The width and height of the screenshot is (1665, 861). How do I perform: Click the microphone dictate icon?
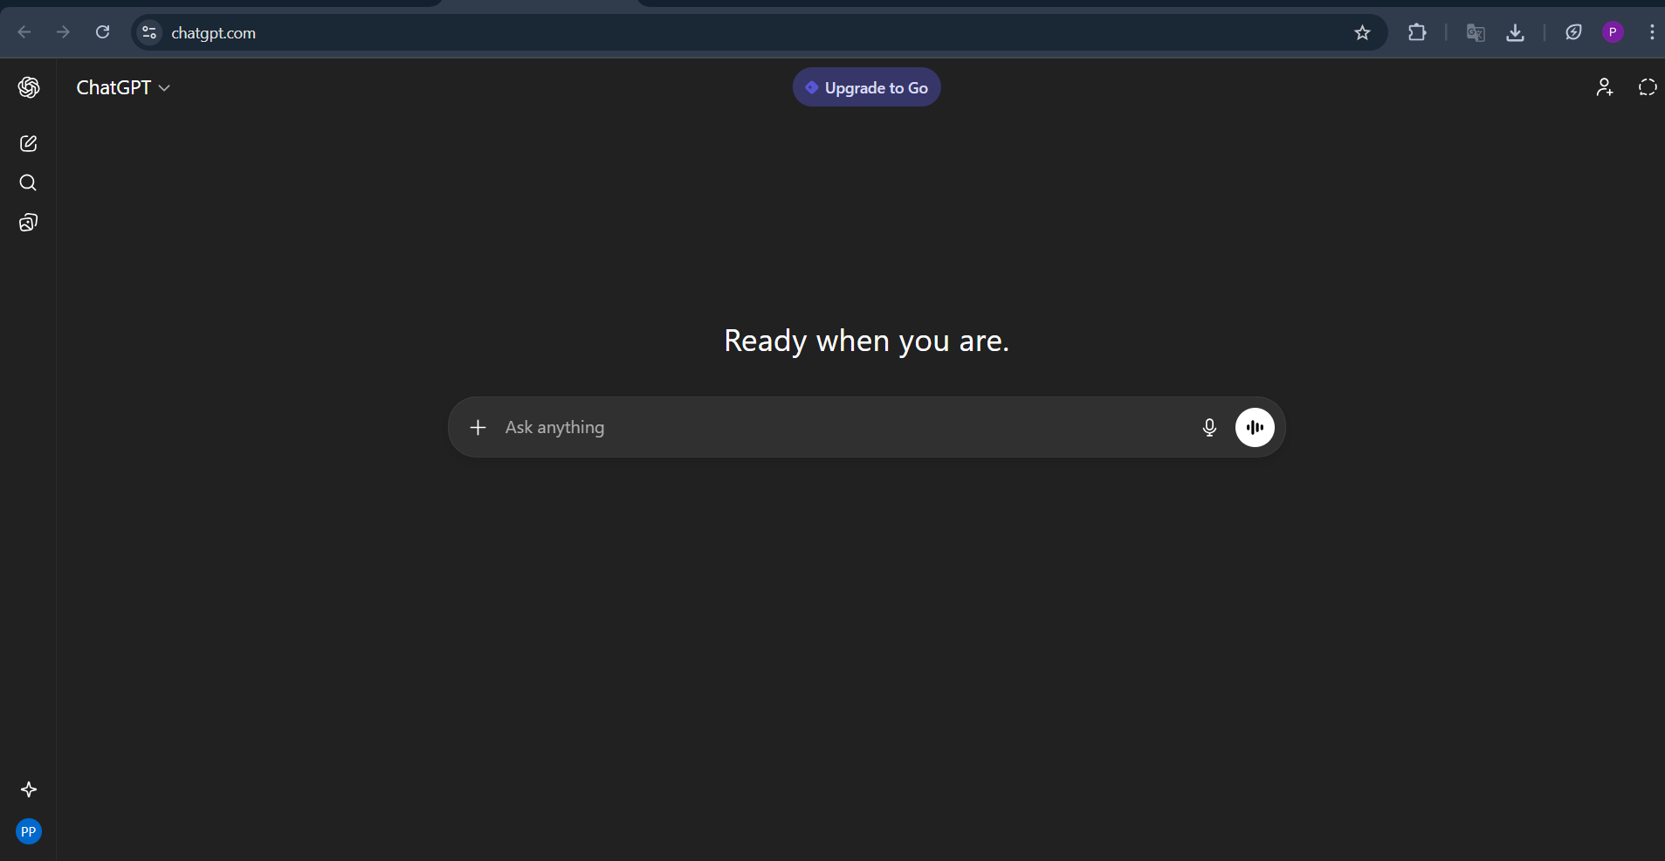[1209, 427]
